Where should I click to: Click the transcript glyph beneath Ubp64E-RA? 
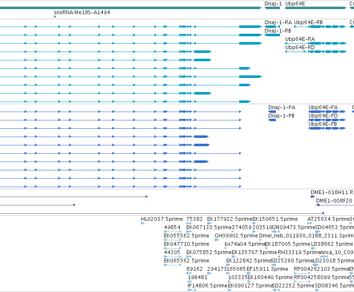316,43
